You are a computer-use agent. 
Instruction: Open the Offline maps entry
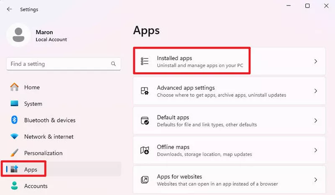click(229, 150)
